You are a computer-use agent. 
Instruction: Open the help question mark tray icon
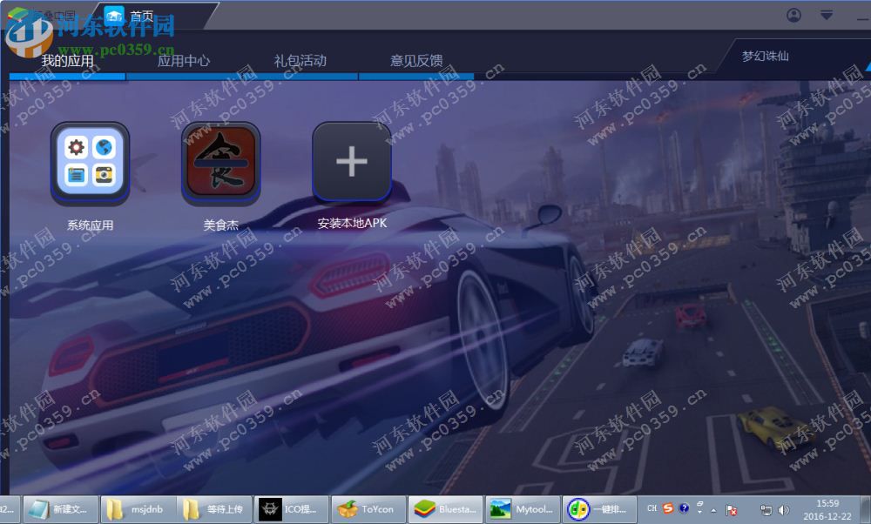click(684, 508)
